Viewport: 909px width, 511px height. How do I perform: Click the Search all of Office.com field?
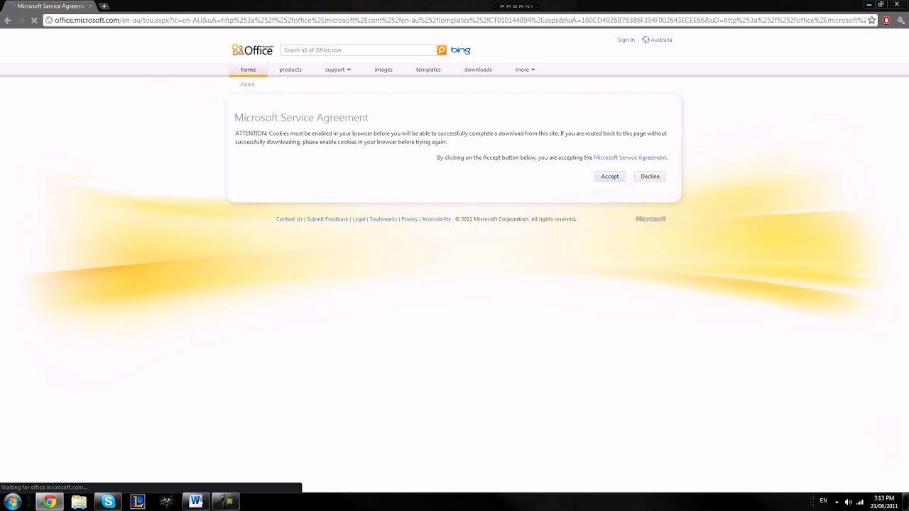[x=359, y=50]
